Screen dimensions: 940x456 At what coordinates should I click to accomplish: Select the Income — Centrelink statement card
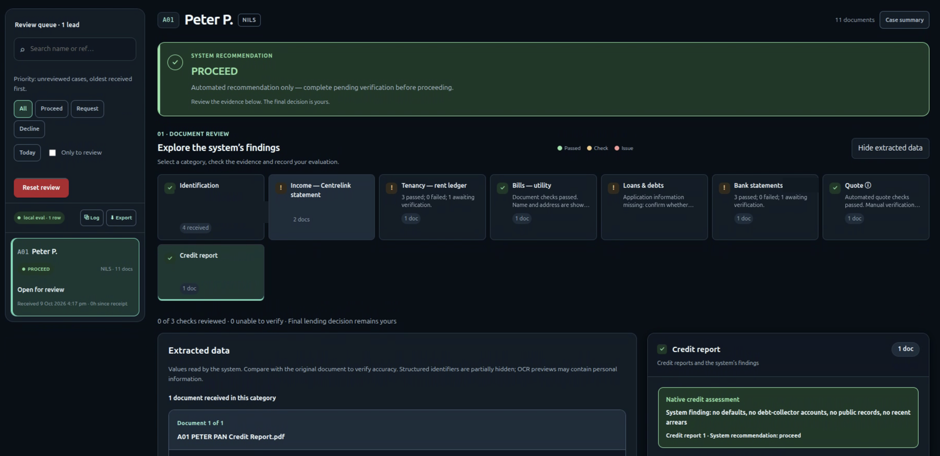click(321, 207)
